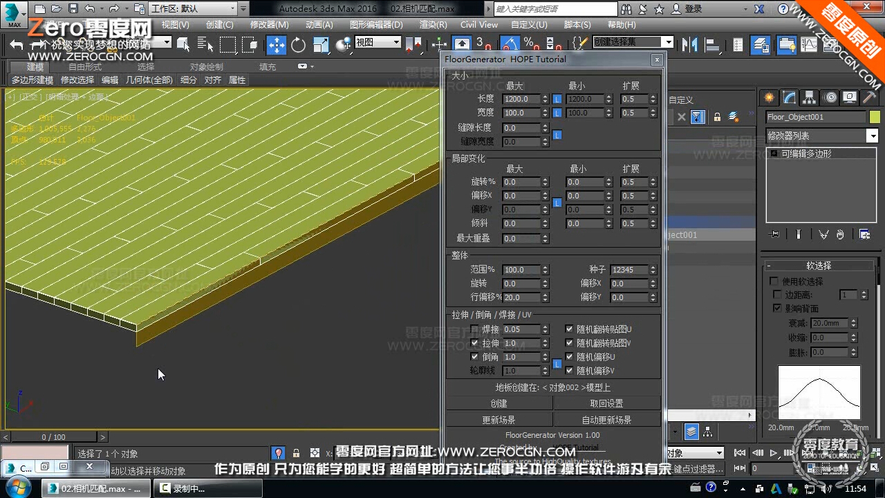Click the 长度 最大 1200.0 field
885x498 pixels.
pyautogui.click(x=522, y=99)
